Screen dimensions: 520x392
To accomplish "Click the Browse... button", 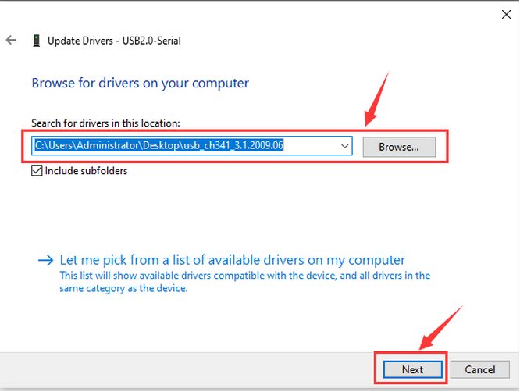I will point(399,147).
